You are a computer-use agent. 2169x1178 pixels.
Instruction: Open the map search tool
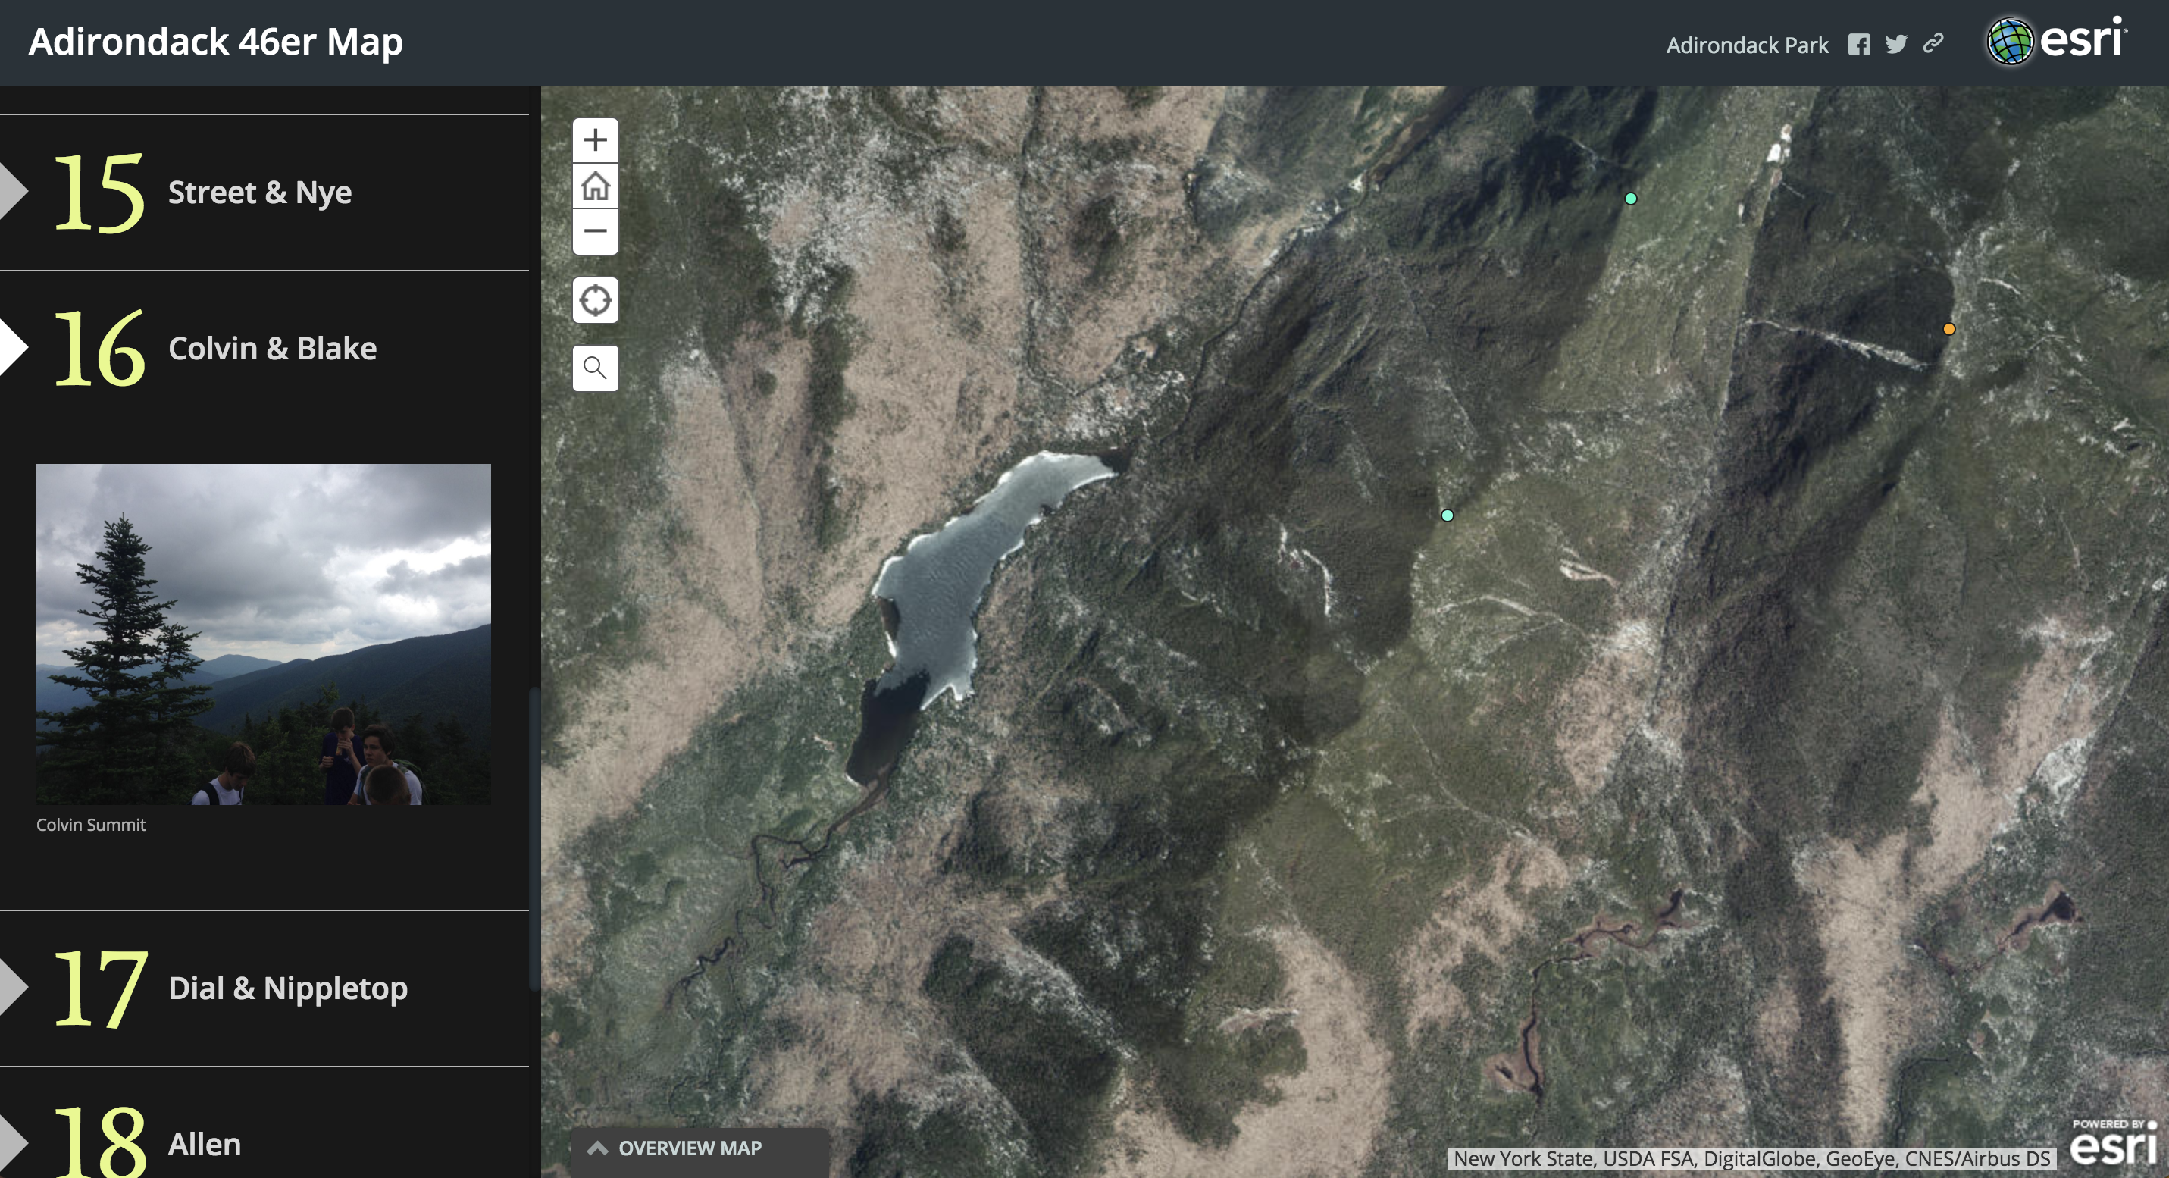click(595, 368)
